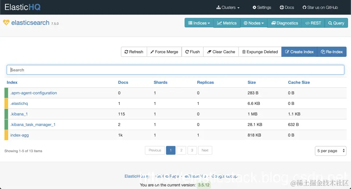This screenshot has height=189, width=351.
Task: Expand the Indices dropdown
Action: (199, 23)
